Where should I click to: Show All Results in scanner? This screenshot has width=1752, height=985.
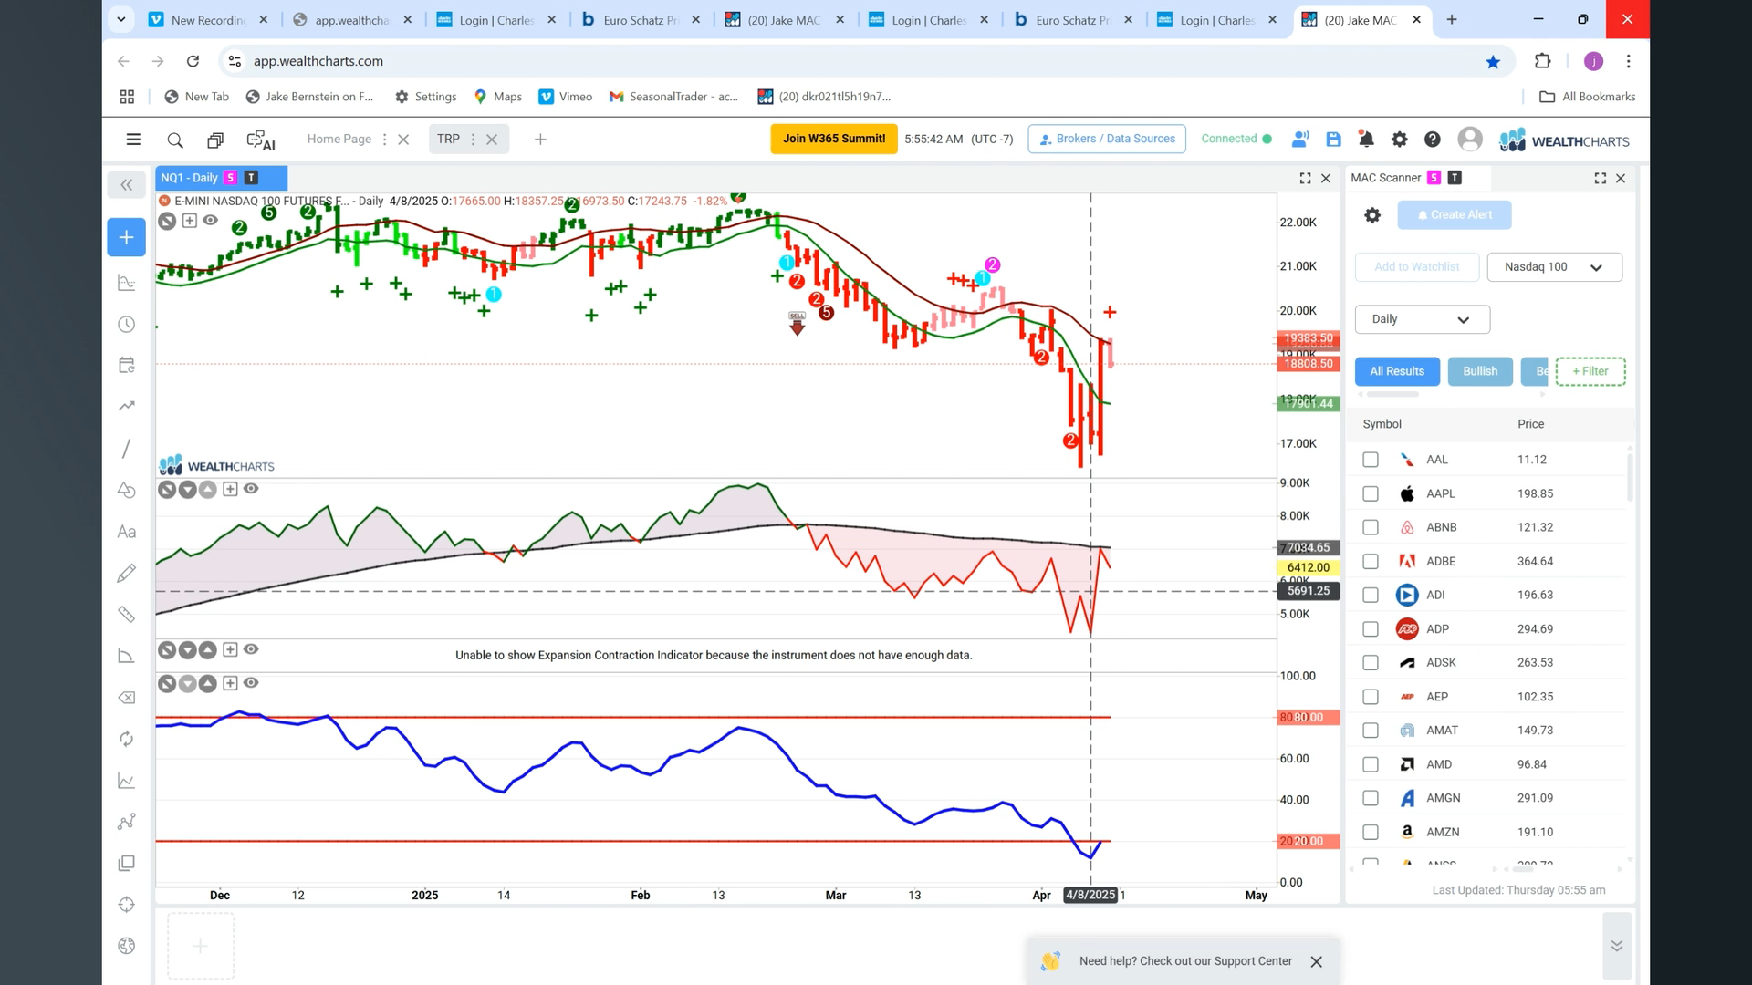pyautogui.click(x=1397, y=371)
